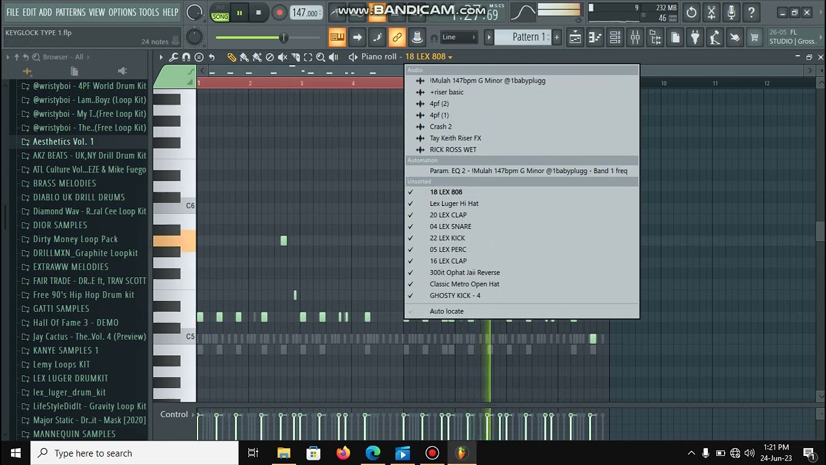Click Windows taskbar search box
This screenshot has width=826, height=465.
click(136, 453)
